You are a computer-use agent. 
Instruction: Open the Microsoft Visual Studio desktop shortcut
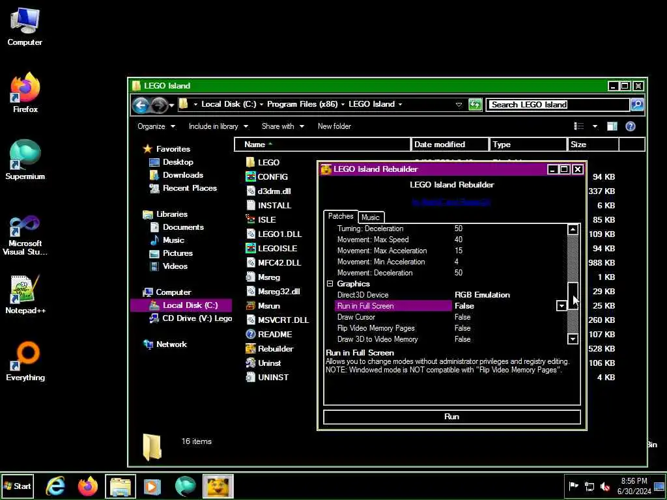click(25, 235)
